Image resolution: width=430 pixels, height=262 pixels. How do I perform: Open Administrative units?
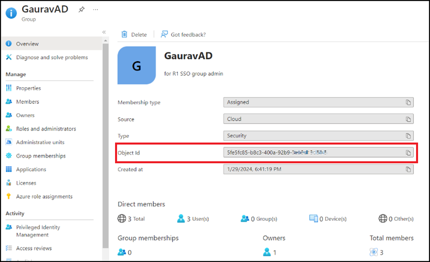40,142
